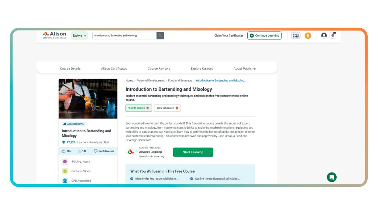The width and height of the screenshot is (378, 198).
Task: Click the Continue Learning button
Action: click(x=264, y=35)
